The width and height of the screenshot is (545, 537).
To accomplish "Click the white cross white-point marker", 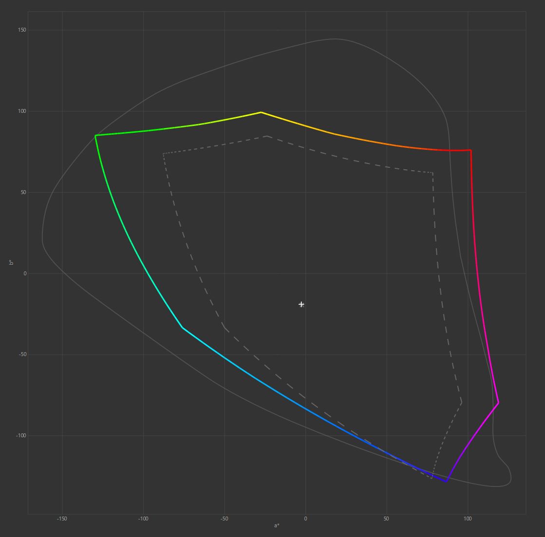I will 301,304.
